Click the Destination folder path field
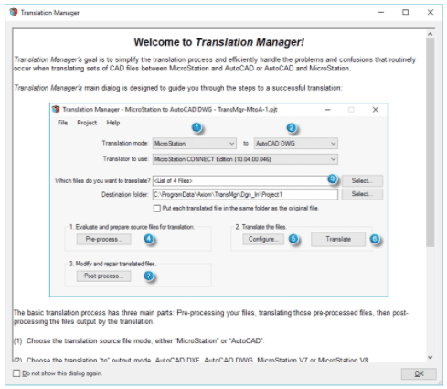 (245, 194)
